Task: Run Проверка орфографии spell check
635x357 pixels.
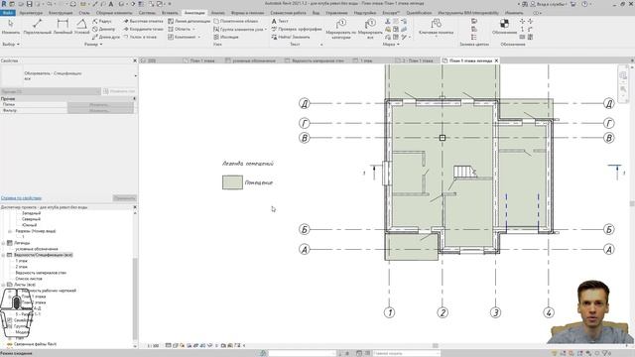Action: (297, 29)
